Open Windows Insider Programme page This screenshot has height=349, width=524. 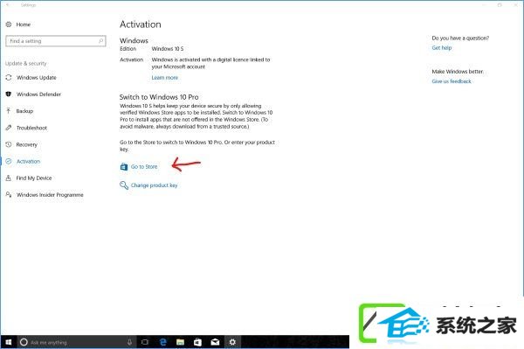coord(50,195)
